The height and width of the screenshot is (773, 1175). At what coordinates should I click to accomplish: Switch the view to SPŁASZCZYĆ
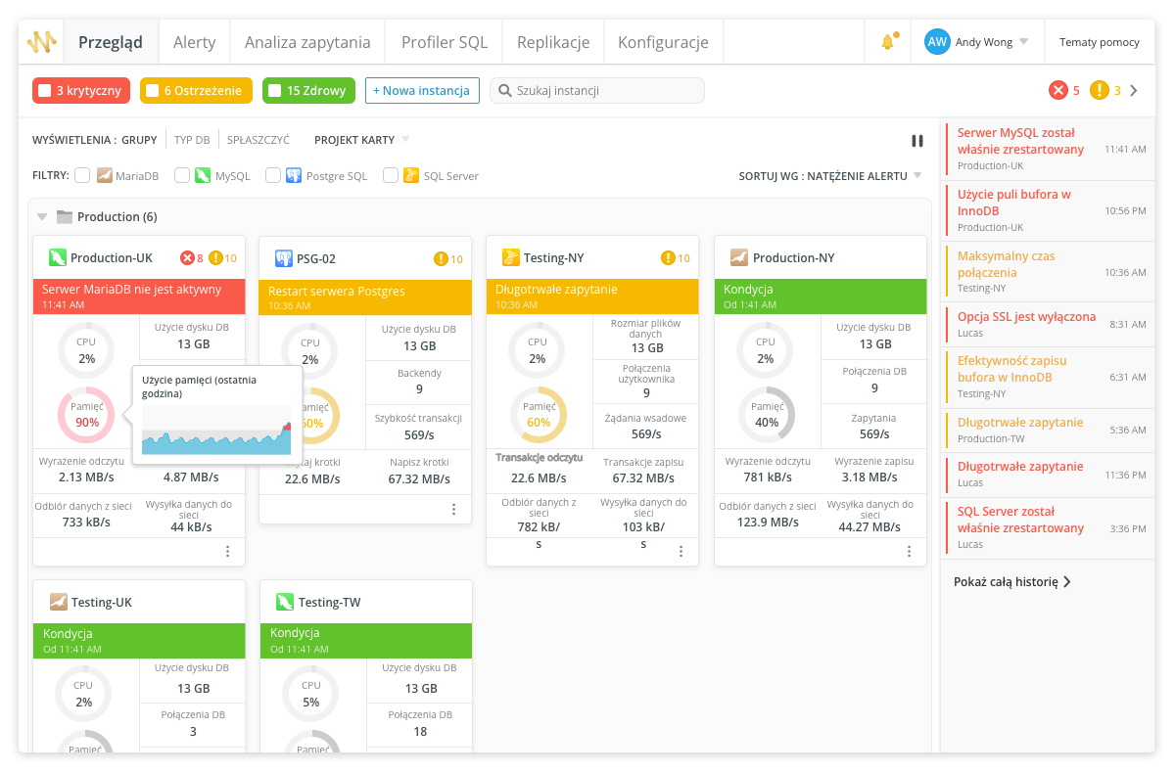(x=258, y=140)
